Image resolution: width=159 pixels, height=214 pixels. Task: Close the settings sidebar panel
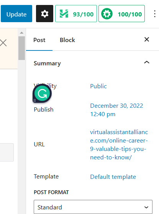click(147, 40)
